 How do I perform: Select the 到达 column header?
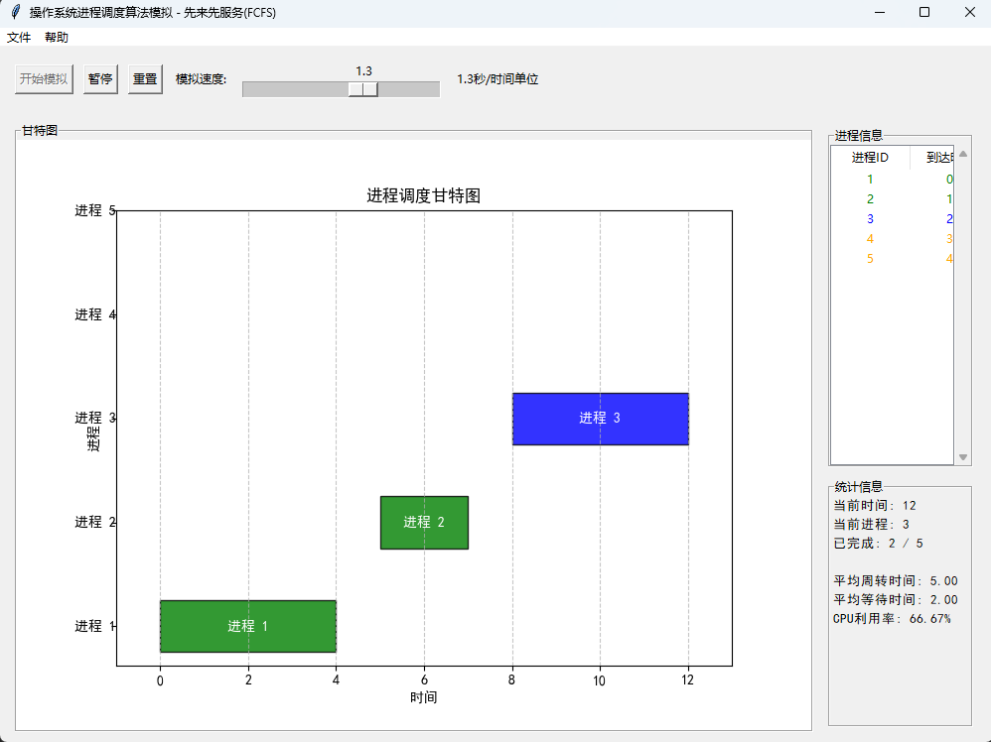tap(932, 158)
